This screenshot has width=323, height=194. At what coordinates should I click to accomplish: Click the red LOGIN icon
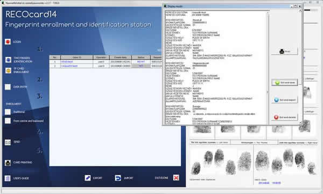click(8, 42)
